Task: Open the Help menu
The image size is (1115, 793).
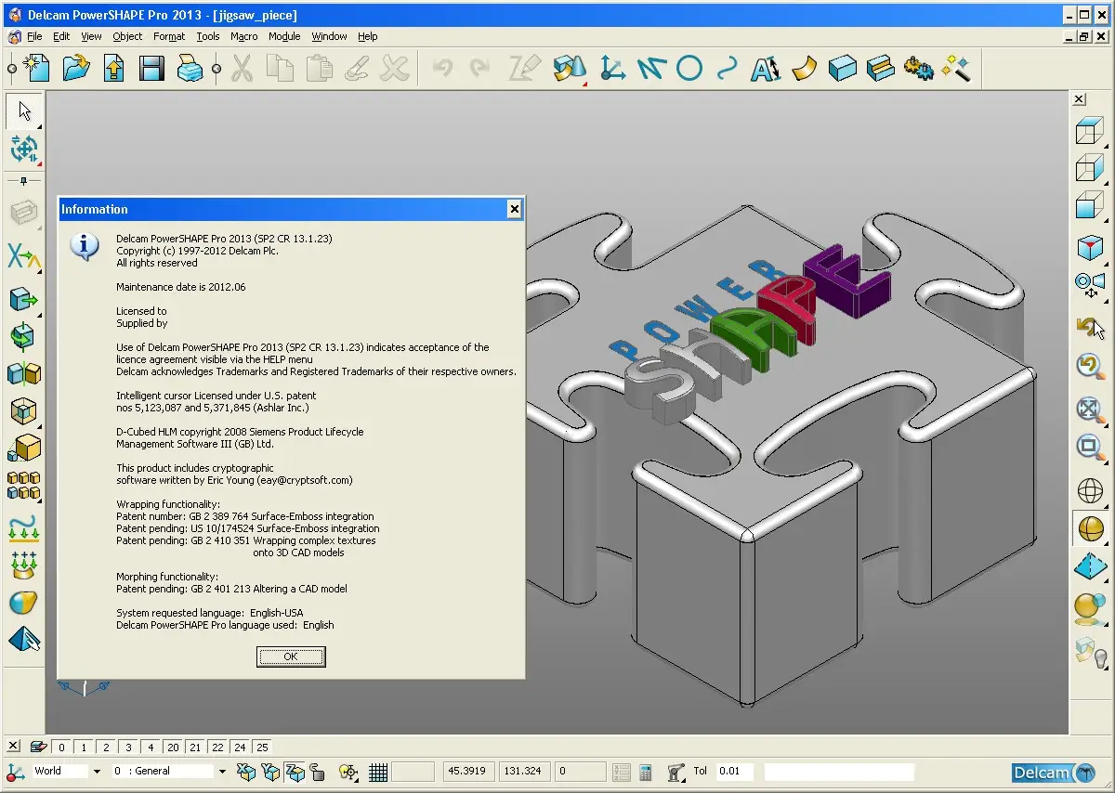Action: 368,36
